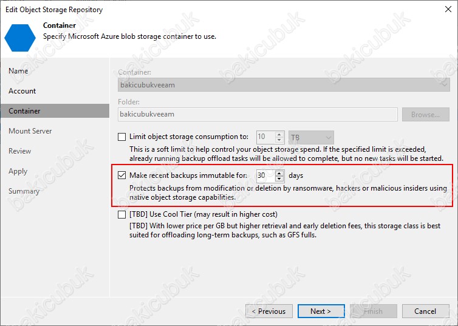This screenshot has height=326, width=458.
Task: Click the 'Make recent backups immutable for:' label
Action: click(x=188, y=175)
